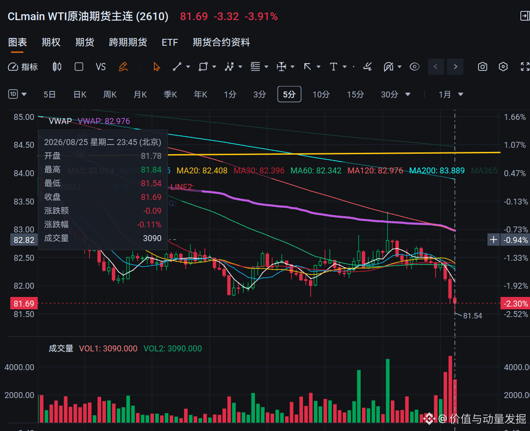Click the MA20: 82.408 legend
Viewport: 530px width, 431px height.
[x=202, y=171]
